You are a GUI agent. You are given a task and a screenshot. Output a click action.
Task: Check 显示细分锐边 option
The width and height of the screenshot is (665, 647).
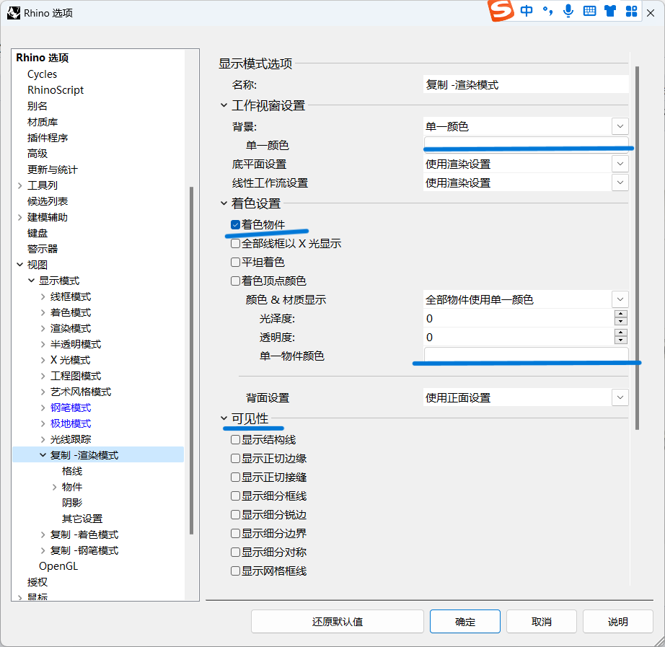235,514
